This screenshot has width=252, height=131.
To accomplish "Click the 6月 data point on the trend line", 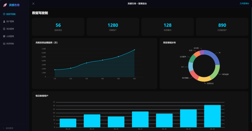I will [x=134, y=50].
